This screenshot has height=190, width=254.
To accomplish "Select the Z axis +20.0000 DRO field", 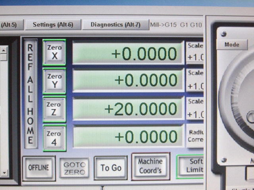I will coord(128,108).
